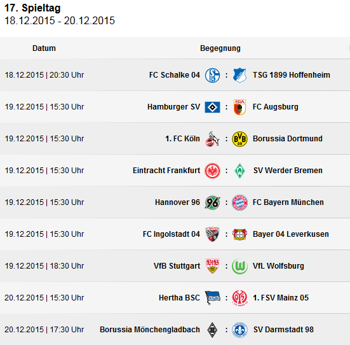Image resolution: width=350 pixels, height=345 pixels.
Task: Click the FC Schalke 04 club logo
Action: point(212,75)
